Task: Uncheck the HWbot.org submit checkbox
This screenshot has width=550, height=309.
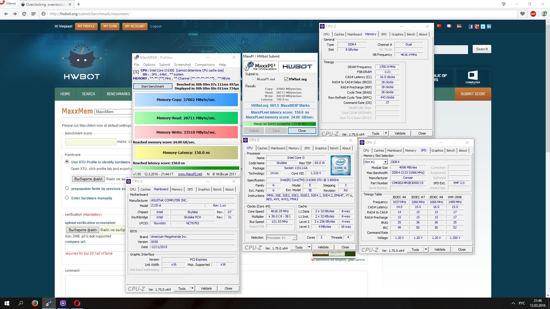Action: pyautogui.click(x=286, y=79)
